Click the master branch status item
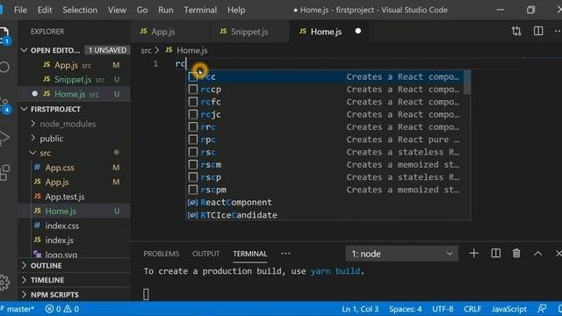562x316 pixels. click(18, 309)
